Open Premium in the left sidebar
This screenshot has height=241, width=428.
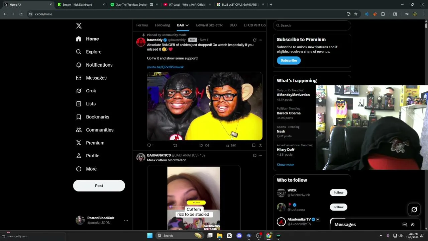point(90,143)
